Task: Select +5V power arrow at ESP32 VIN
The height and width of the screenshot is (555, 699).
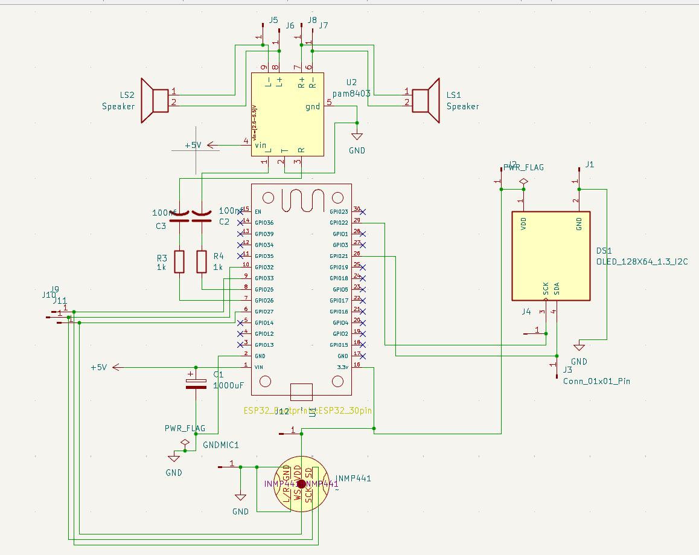Action: click(x=117, y=367)
